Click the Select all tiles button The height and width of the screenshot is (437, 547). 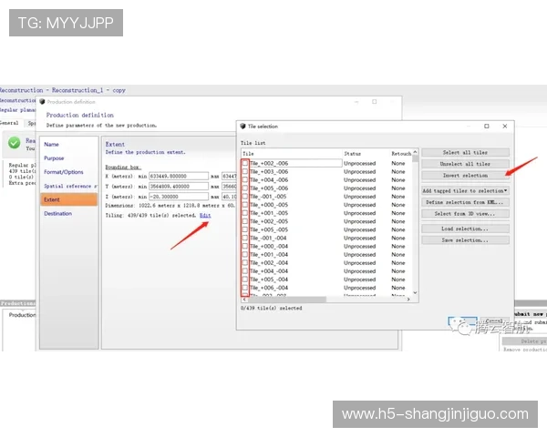tap(465, 153)
